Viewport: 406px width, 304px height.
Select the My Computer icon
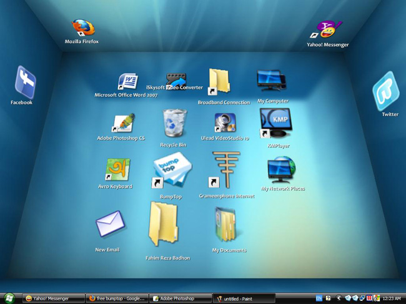[271, 80]
